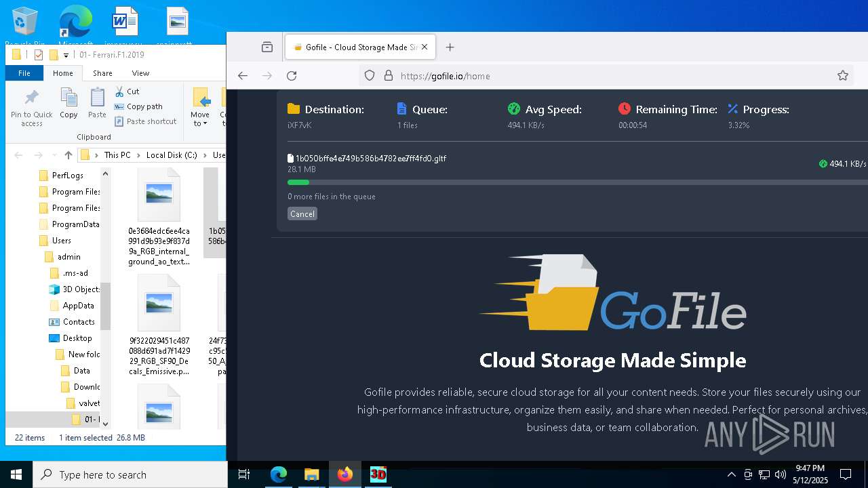868x488 pixels.
Task: Open Recycle Bin on desktop
Action: (25, 26)
